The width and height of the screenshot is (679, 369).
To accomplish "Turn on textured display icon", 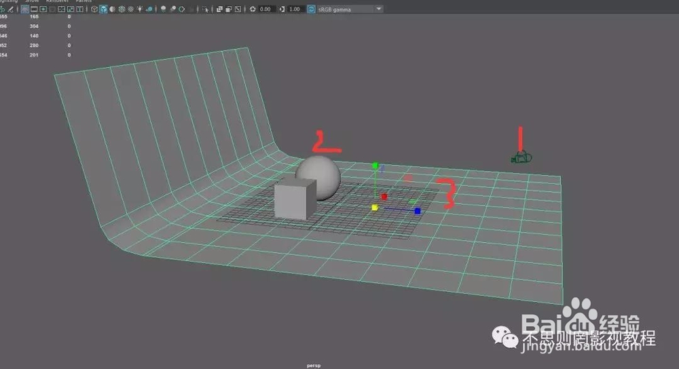I will tap(131, 9).
